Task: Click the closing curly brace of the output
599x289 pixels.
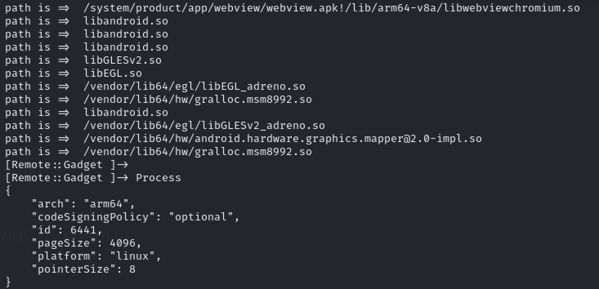Action: (9, 282)
